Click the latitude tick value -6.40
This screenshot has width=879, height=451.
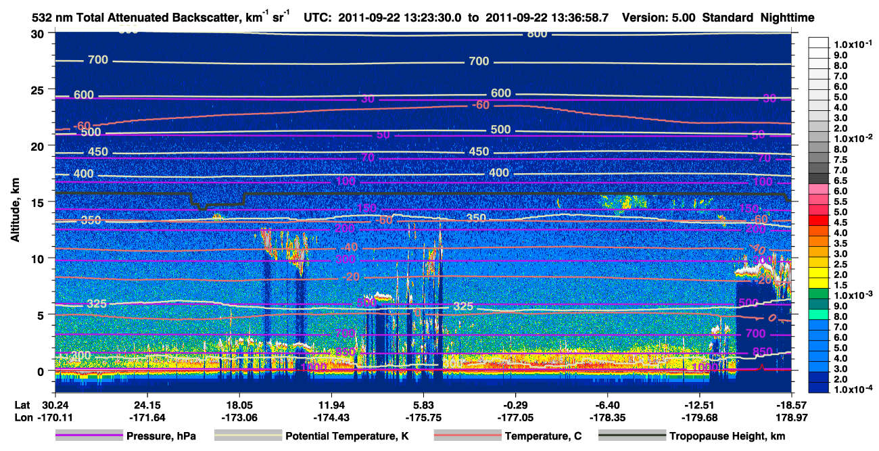pyautogui.click(x=608, y=404)
